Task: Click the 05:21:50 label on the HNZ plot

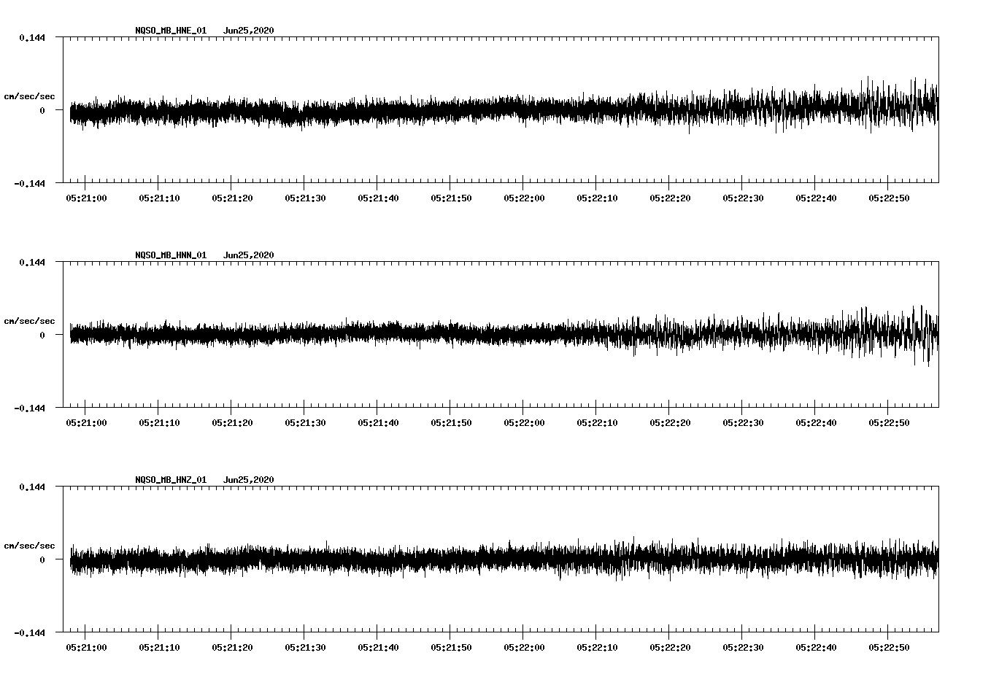Action: [x=451, y=647]
